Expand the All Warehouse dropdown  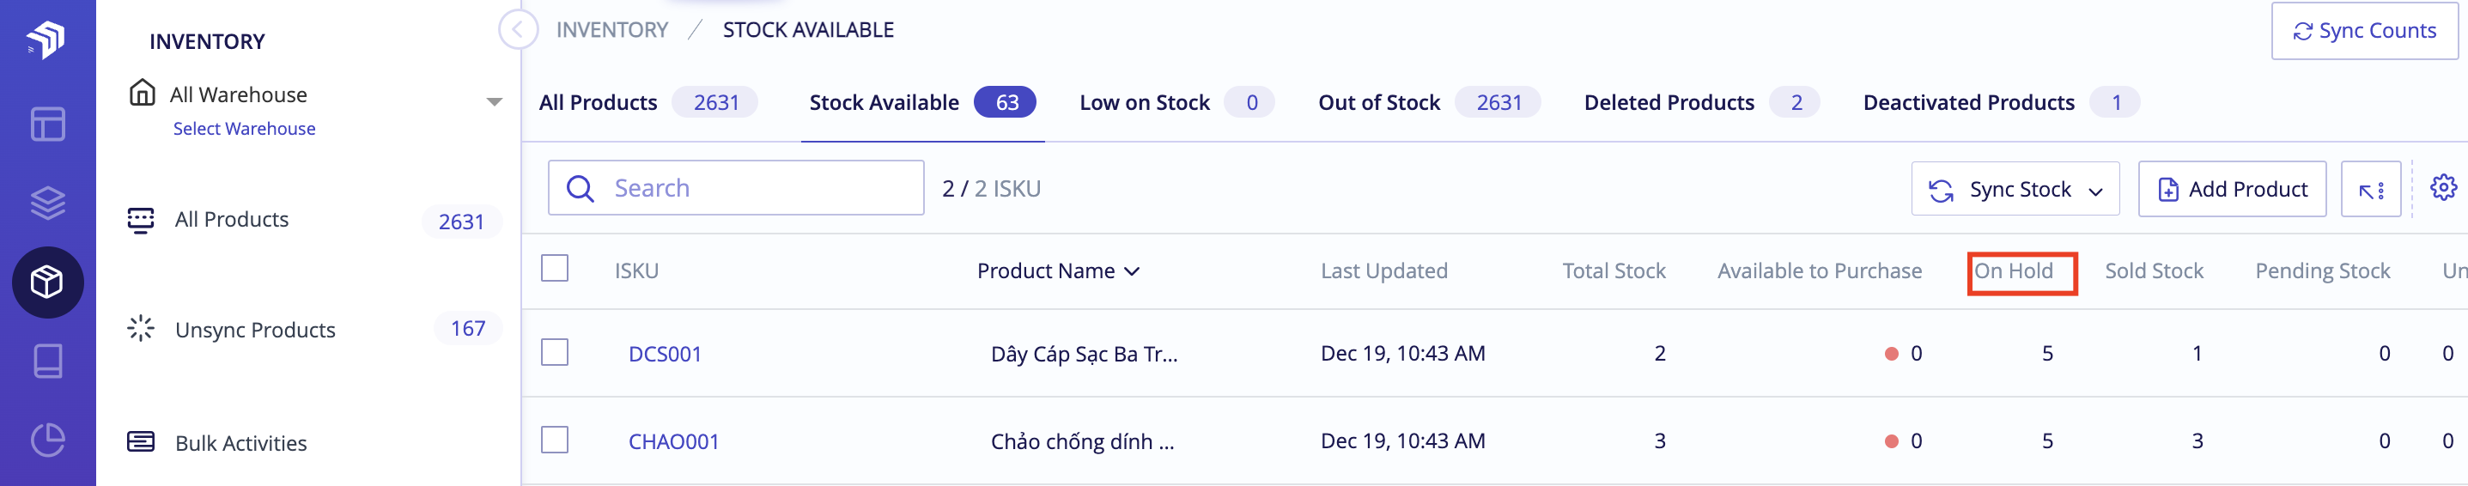click(x=495, y=101)
